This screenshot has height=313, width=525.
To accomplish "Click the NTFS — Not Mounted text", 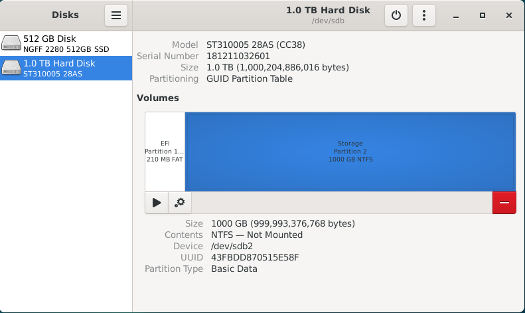I will point(257,235).
